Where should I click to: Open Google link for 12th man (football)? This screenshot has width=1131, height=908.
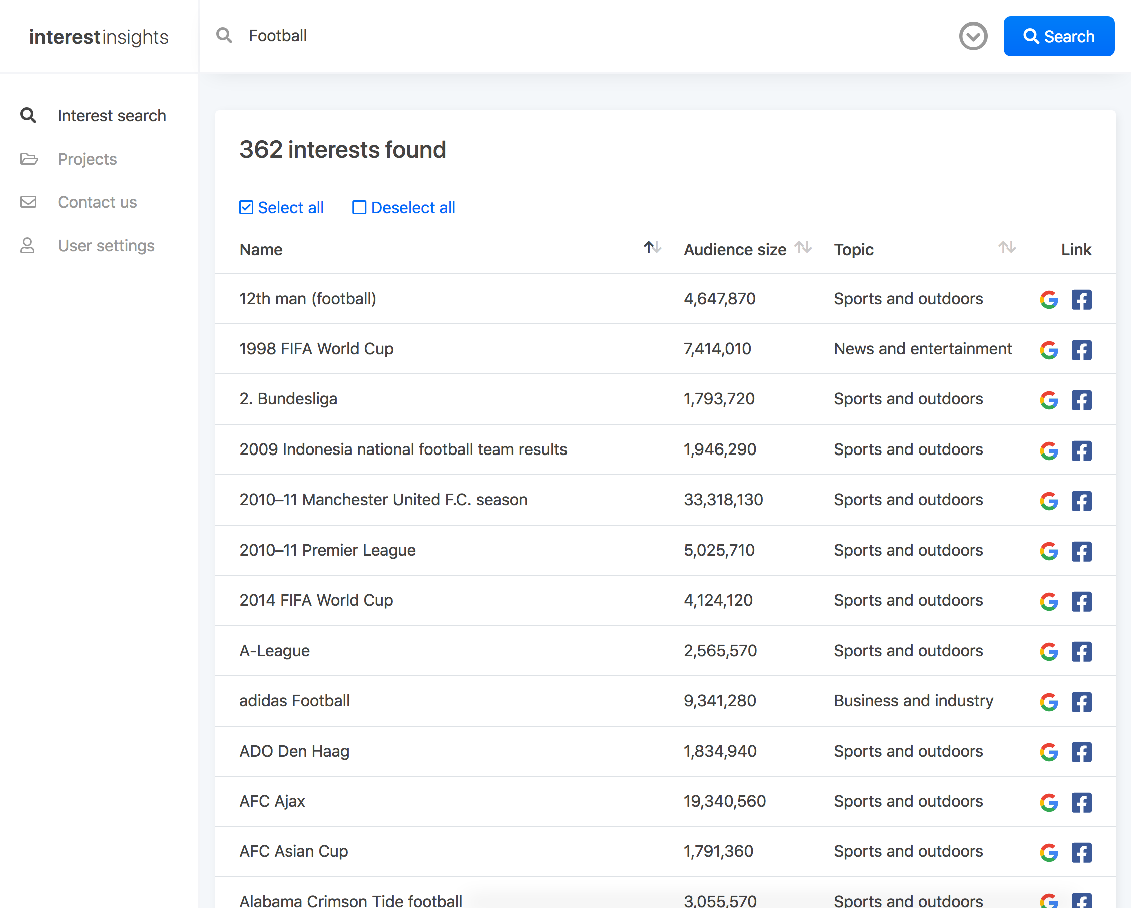1049,299
